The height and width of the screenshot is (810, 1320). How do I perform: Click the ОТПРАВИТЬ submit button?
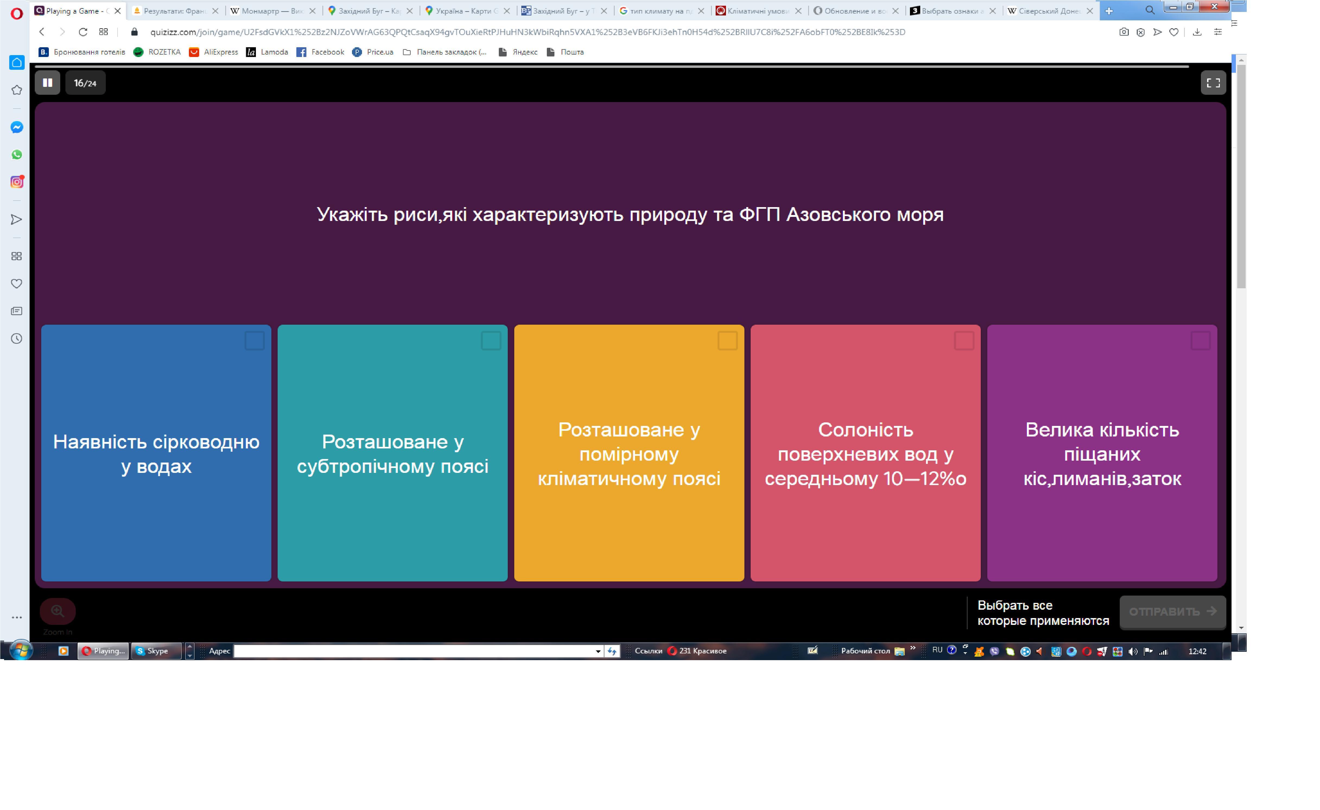coord(1172,612)
